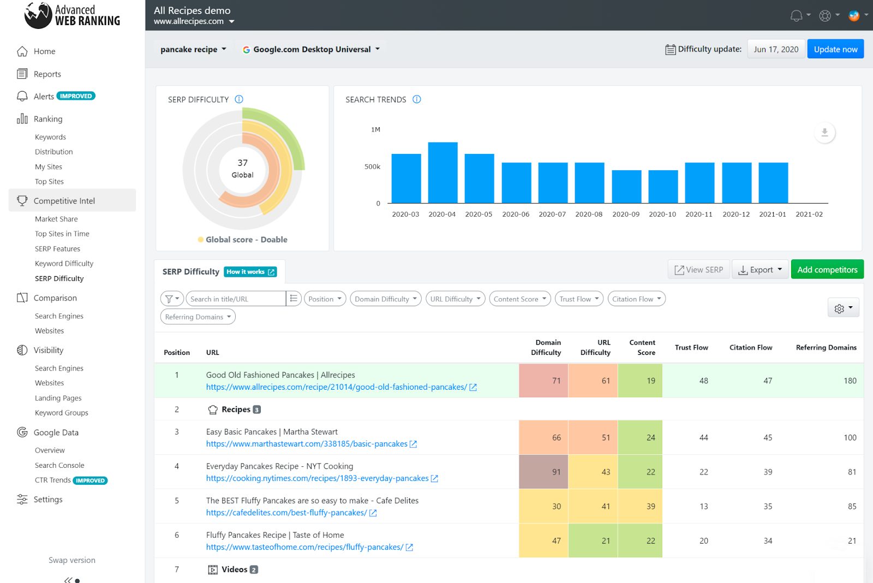873x583 pixels.
Task: Click the Google Data G icon
Action: (22, 432)
